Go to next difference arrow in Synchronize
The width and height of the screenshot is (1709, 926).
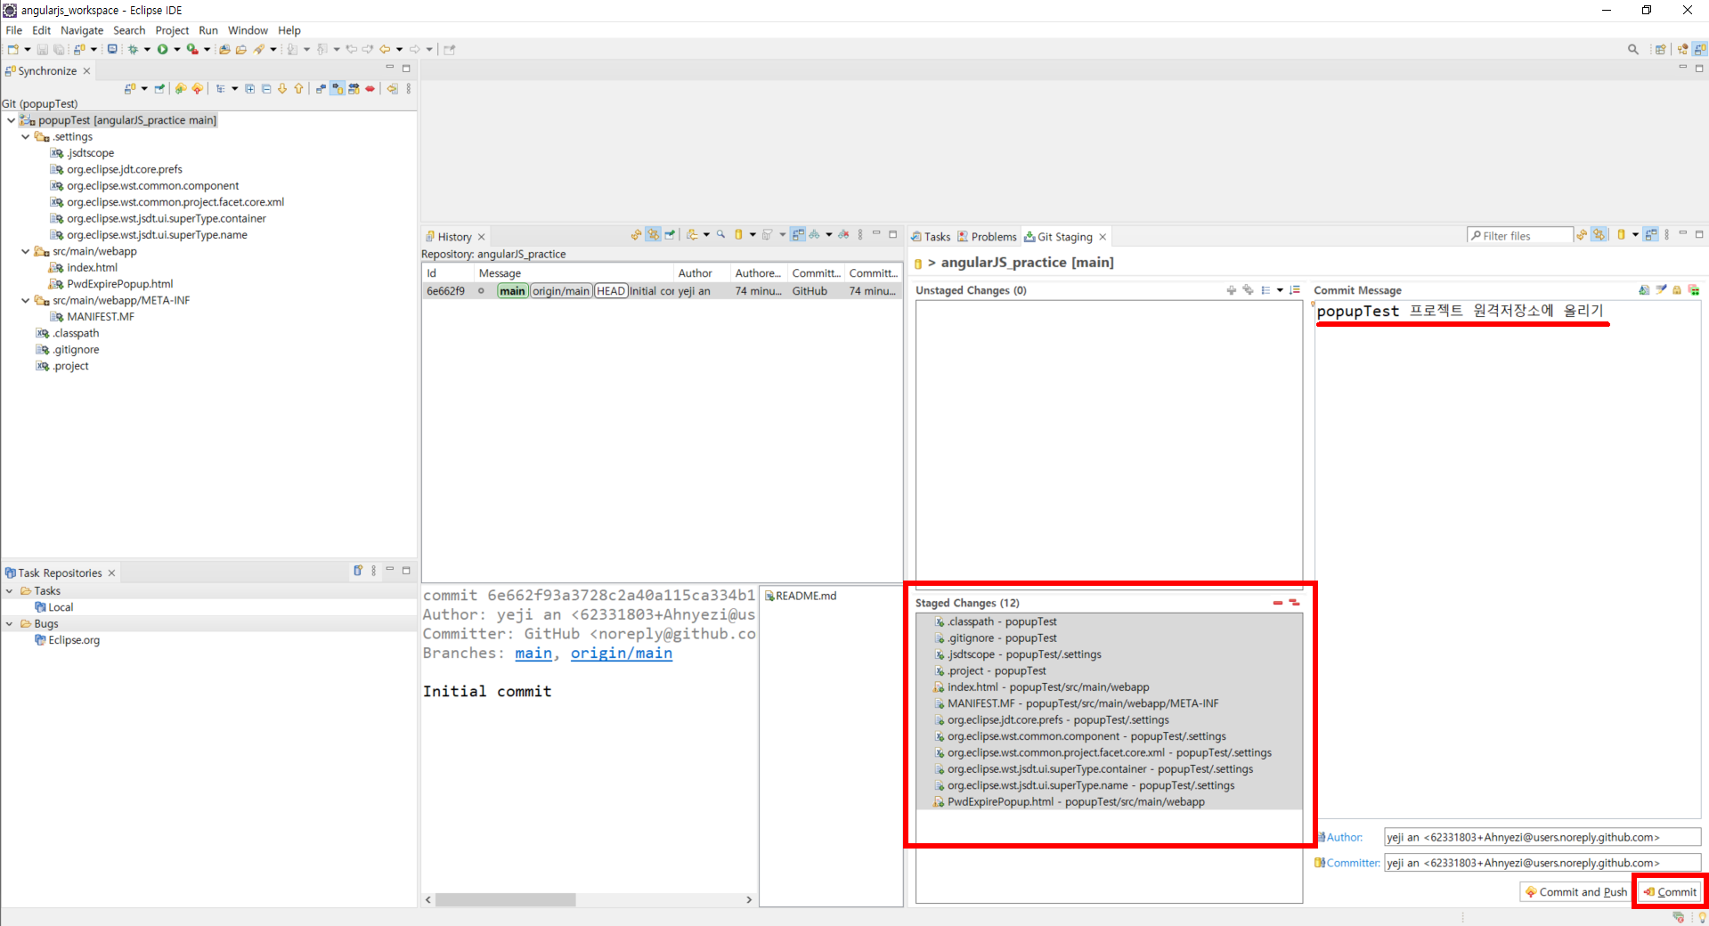click(x=282, y=88)
